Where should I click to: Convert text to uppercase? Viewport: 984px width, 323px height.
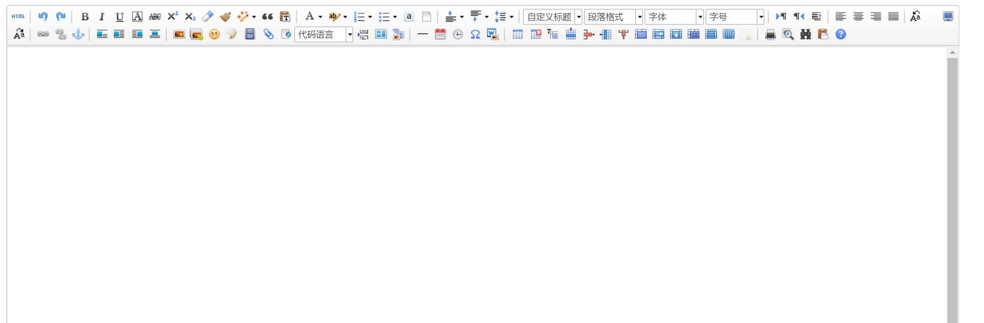click(915, 17)
